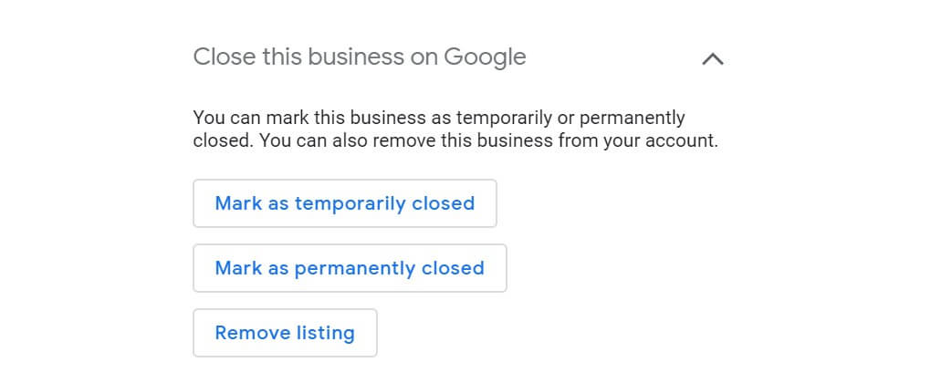Mark the business as temporarily closed
This screenshot has height=383, width=931.
(344, 203)
